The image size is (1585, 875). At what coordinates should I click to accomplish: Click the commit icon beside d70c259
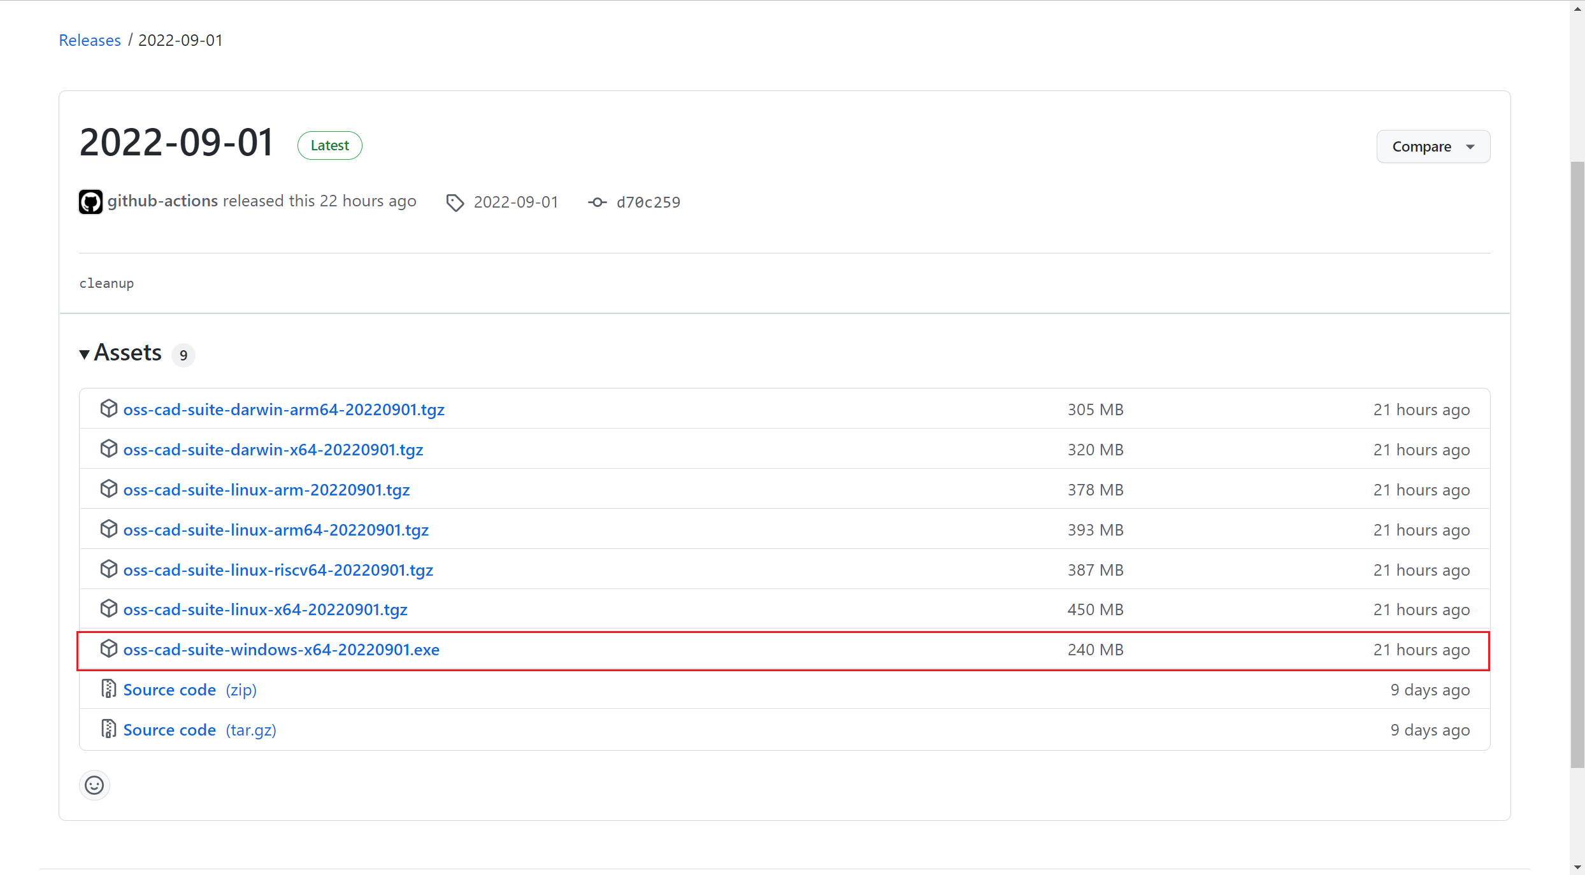tap(597, 202)
